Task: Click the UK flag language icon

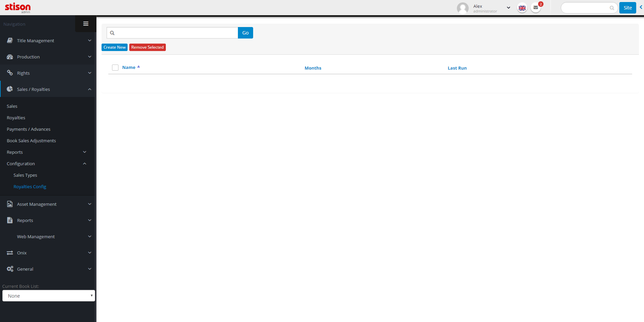Action: click(522, 8)
